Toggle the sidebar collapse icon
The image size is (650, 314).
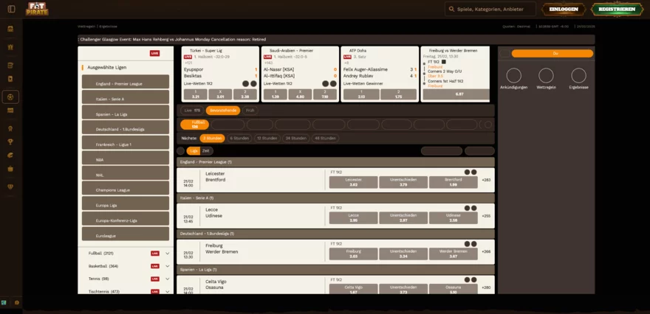[11, 9]
